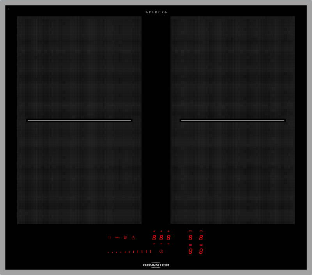The image size is (312, 275).
Task: Select the upper-left zone digit display
Action: (x=190, y=238)
